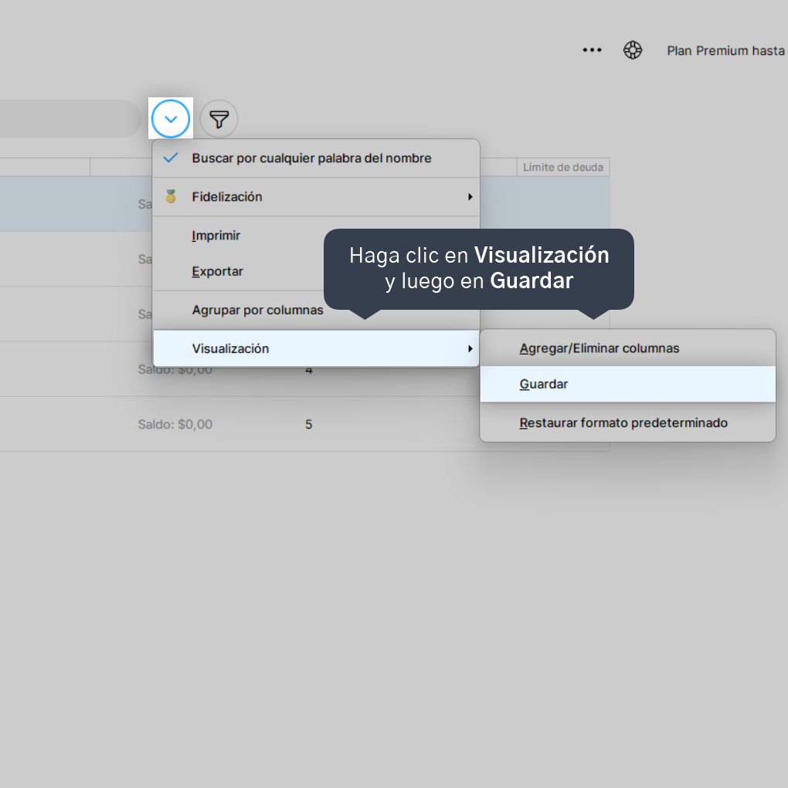788x788 pixels.
Task: Open the Visualización menu entry
Action: click(316, 348)
